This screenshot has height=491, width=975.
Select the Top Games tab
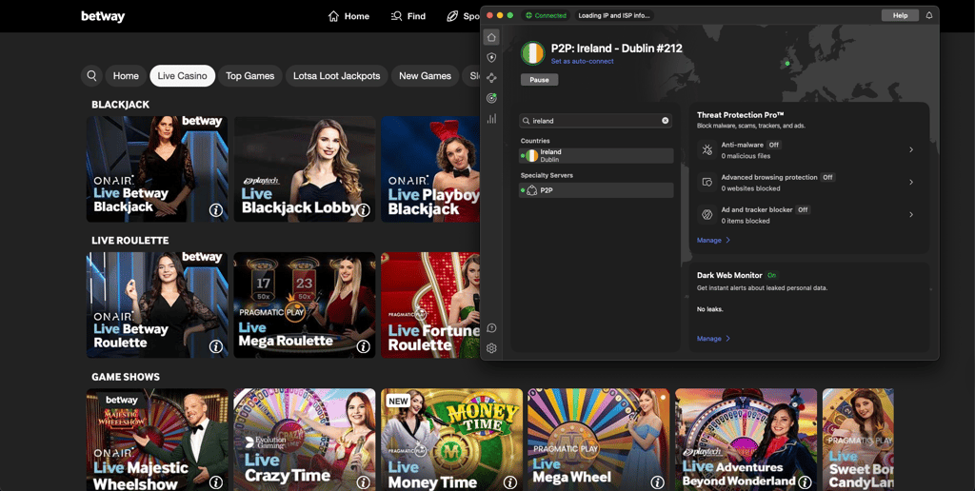click(250, 76)
